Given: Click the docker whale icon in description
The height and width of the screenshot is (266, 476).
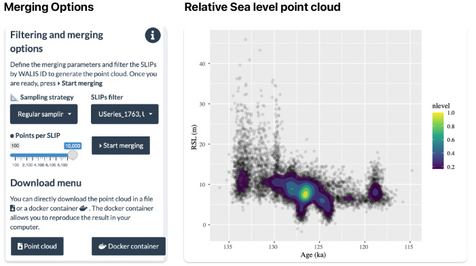Looking at the screenshot, I should click(83, 208).
